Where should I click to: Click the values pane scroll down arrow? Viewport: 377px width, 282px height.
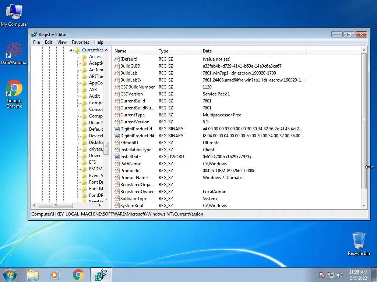click(364, 206)
